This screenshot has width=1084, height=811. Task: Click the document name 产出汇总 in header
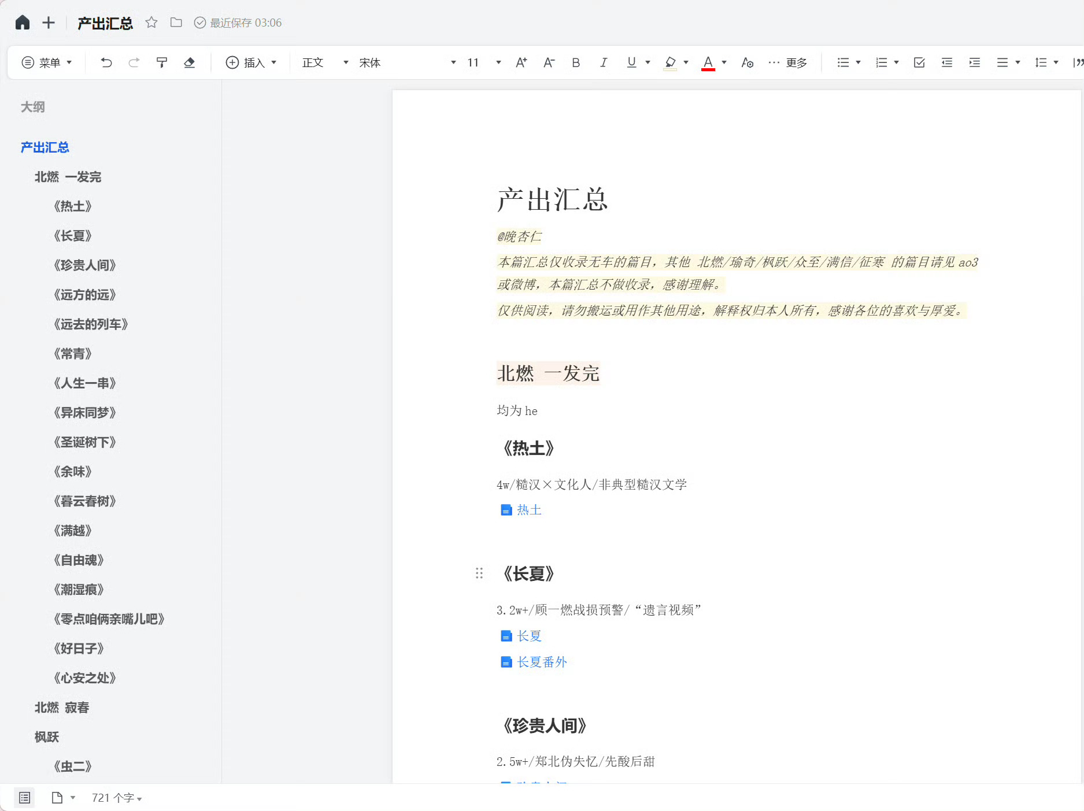(105, 23)
